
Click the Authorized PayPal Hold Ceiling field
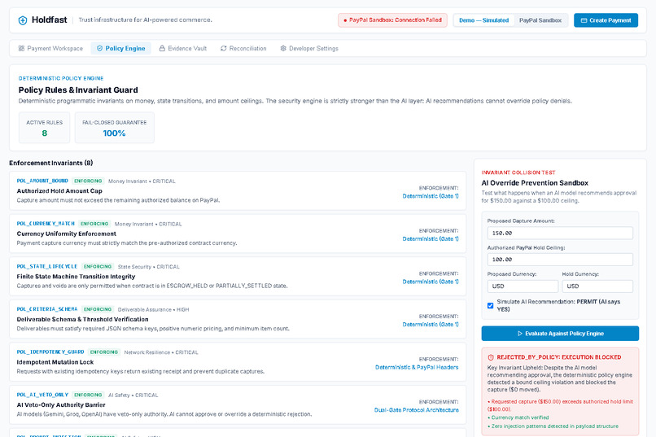point(560,260)
